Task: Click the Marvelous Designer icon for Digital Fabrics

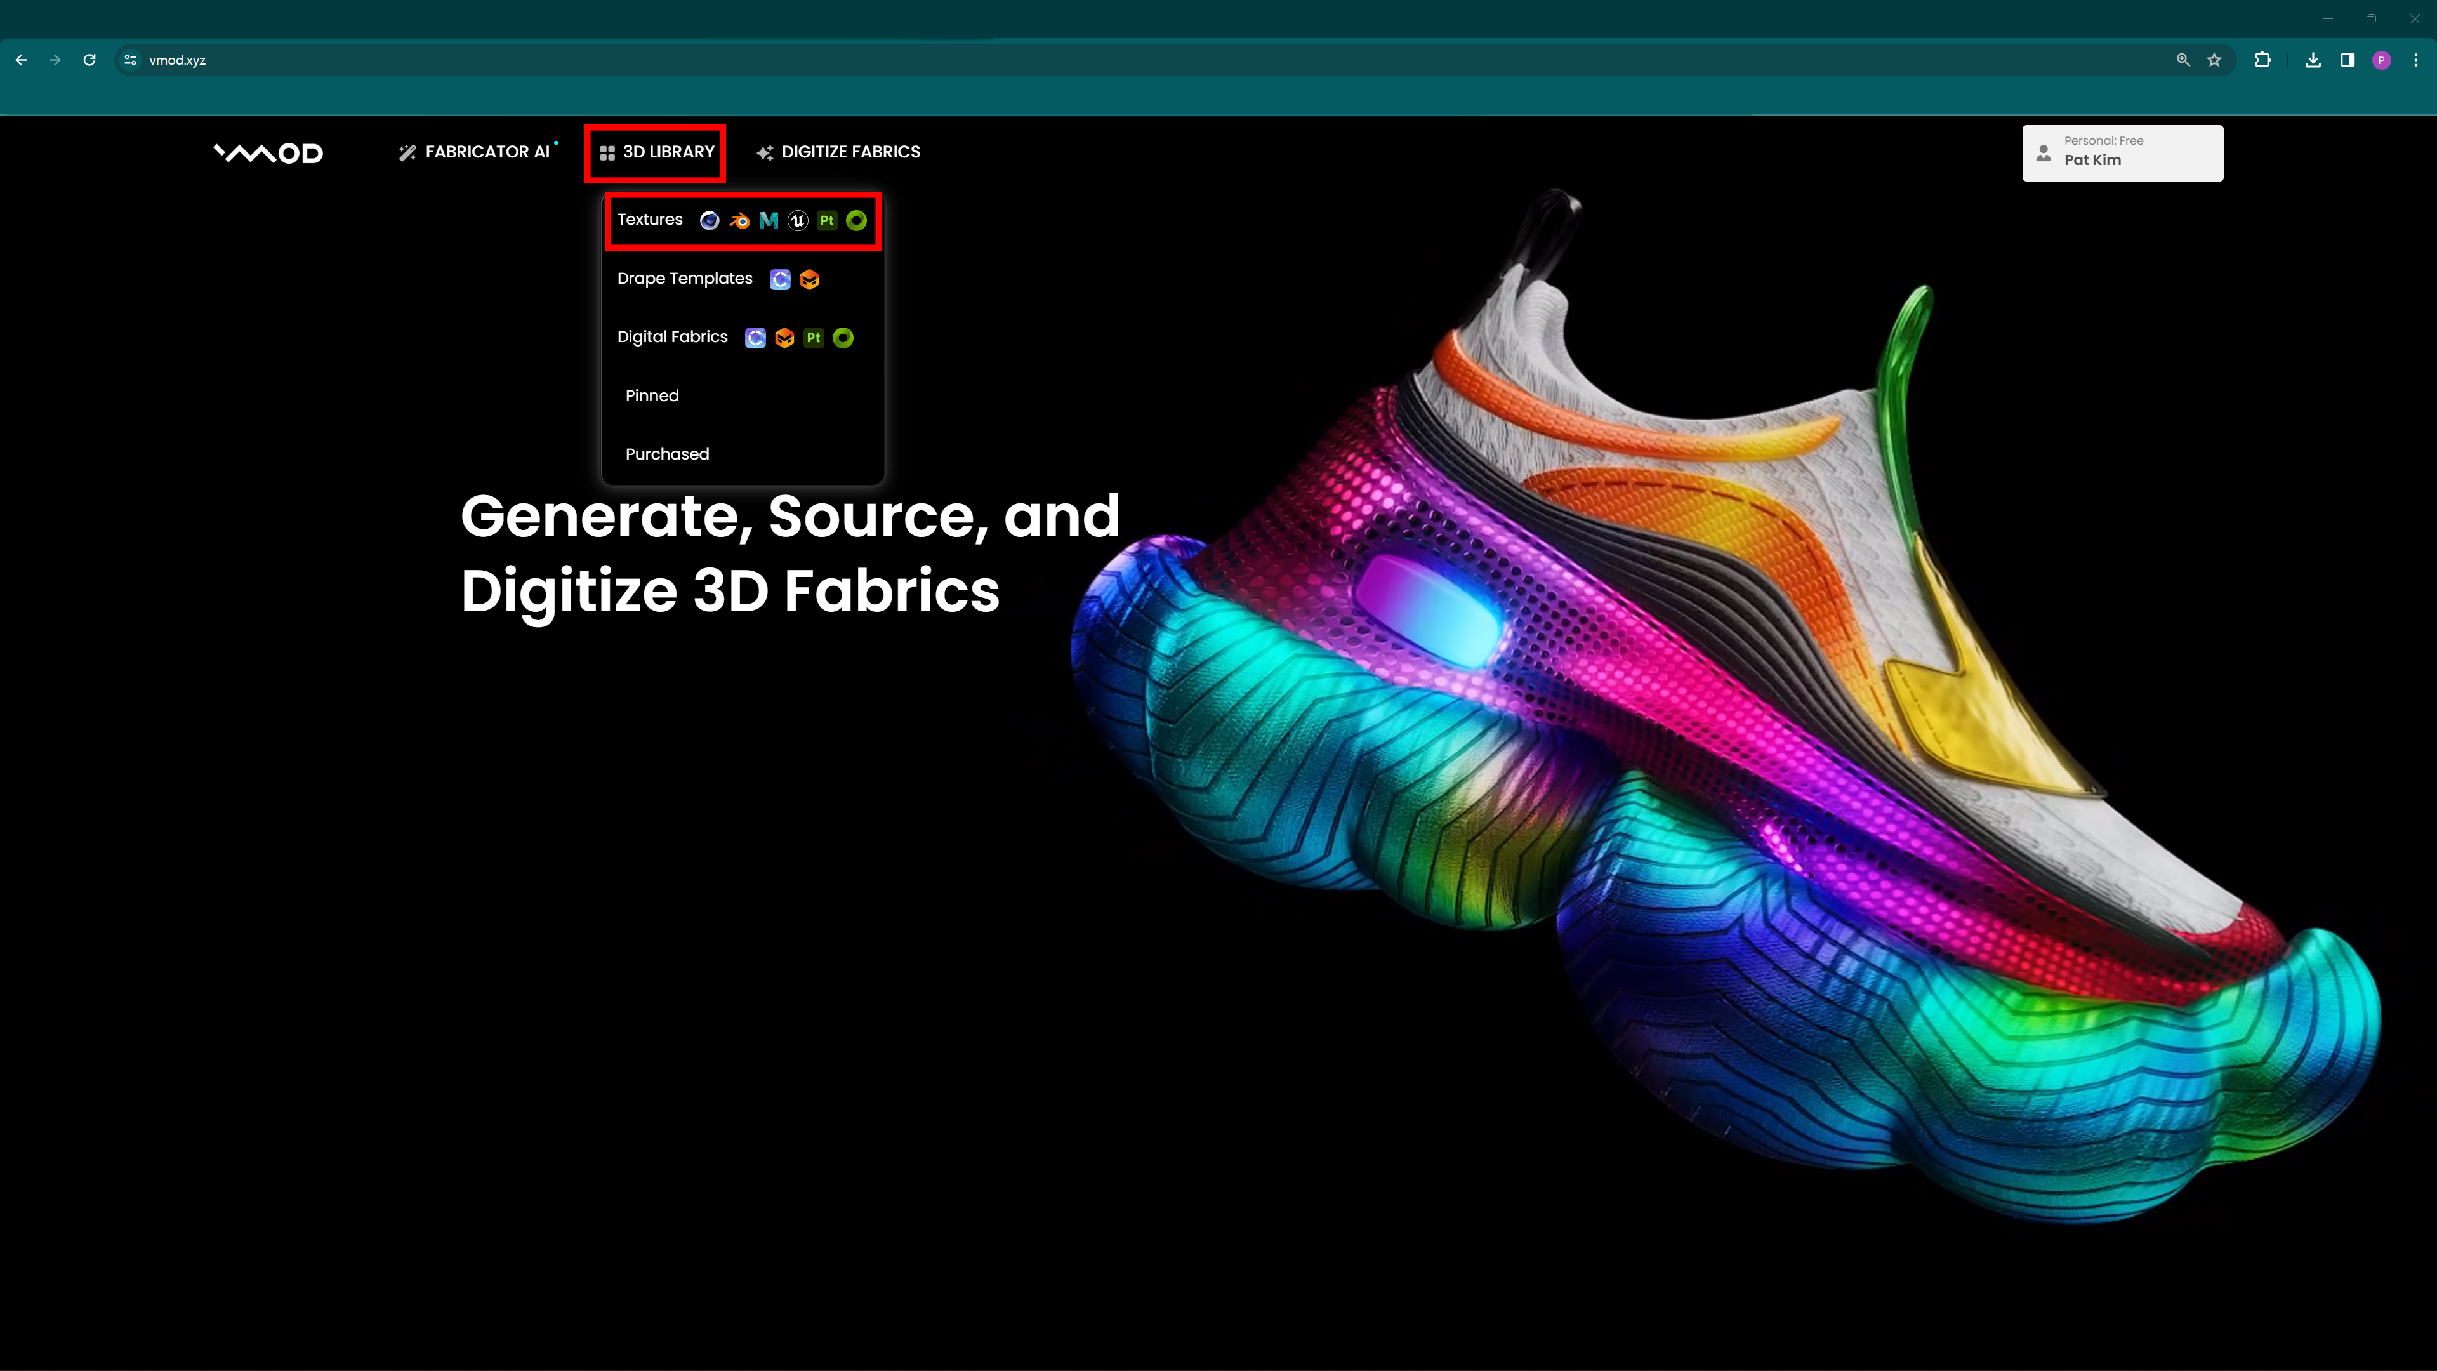Action: point(784,337)
